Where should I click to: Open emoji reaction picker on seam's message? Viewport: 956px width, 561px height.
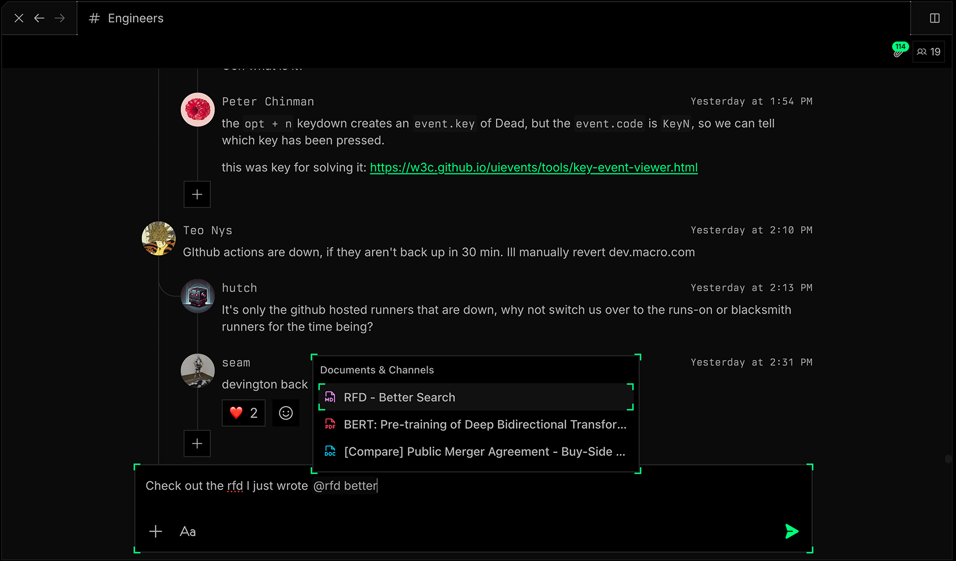tap(286, 413)
